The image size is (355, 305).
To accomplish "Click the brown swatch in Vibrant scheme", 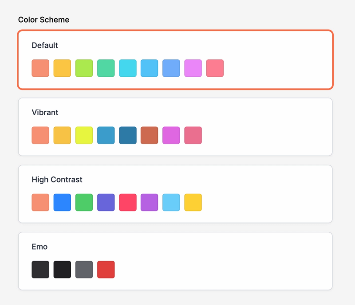I will (149, 135).
